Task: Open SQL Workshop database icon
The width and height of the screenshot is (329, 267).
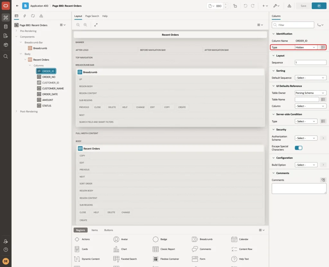Action: (x=6, y=27)
